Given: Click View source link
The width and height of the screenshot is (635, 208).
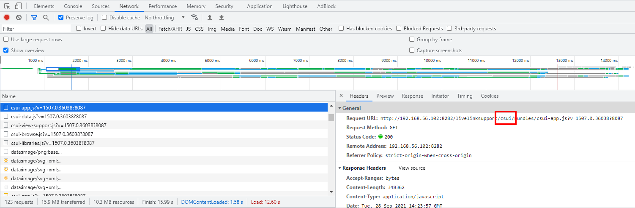Looking at the screenshot, I should click(411, 168).
